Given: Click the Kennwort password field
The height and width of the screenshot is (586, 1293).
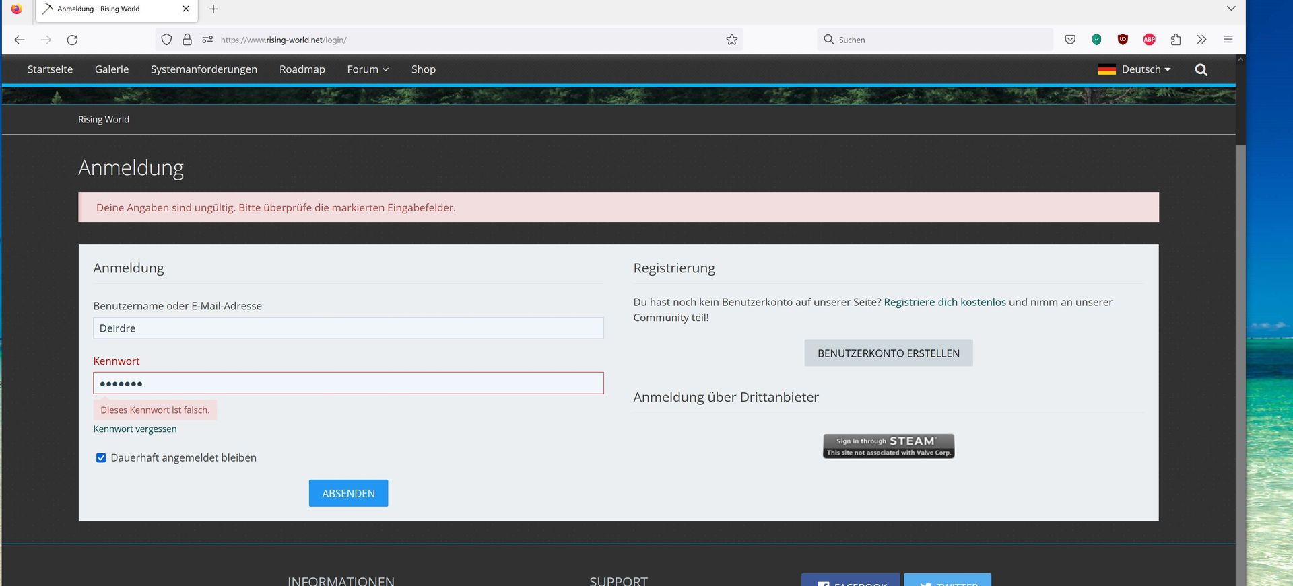Looking at the screenshot, I should pos(348,383).
